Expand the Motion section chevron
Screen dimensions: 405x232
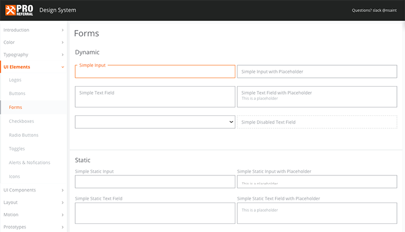tap(62, 215)
